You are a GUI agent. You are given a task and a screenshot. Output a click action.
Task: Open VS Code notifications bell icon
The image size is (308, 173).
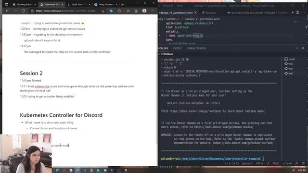(x=303, y=163)
